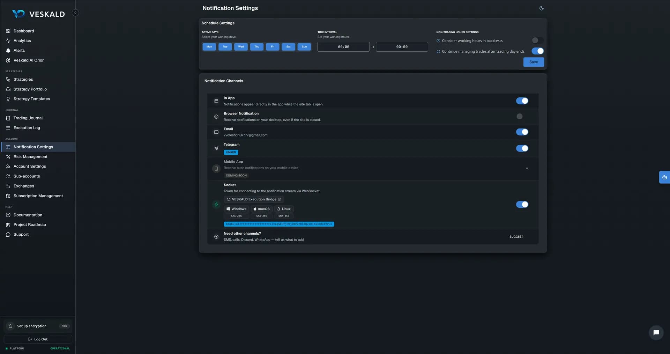
Task: Toggle Thu active day
Action: [x=257, y=47]
